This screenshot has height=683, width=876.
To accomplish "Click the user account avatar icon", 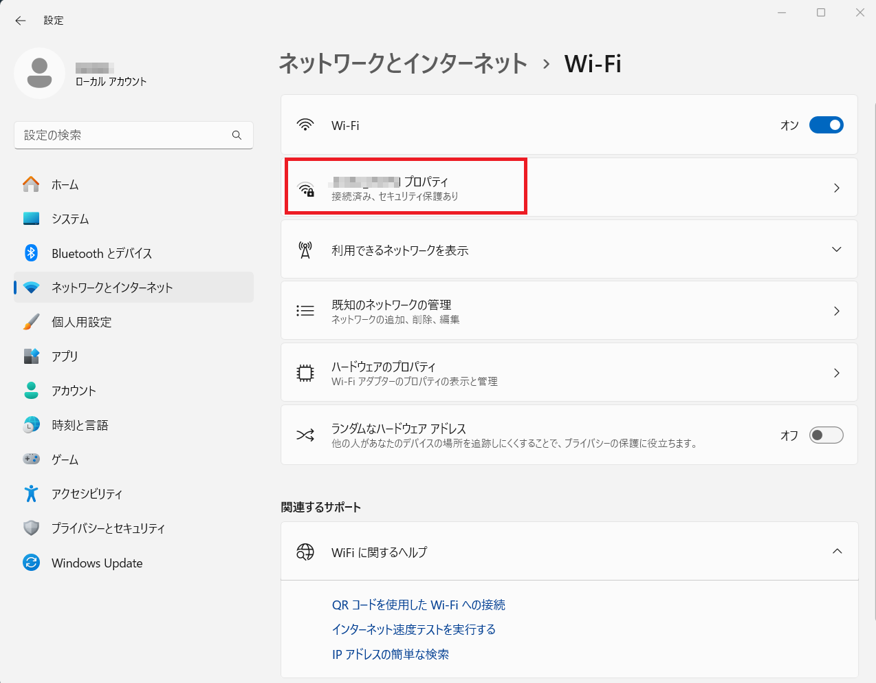I will (39, 73).
